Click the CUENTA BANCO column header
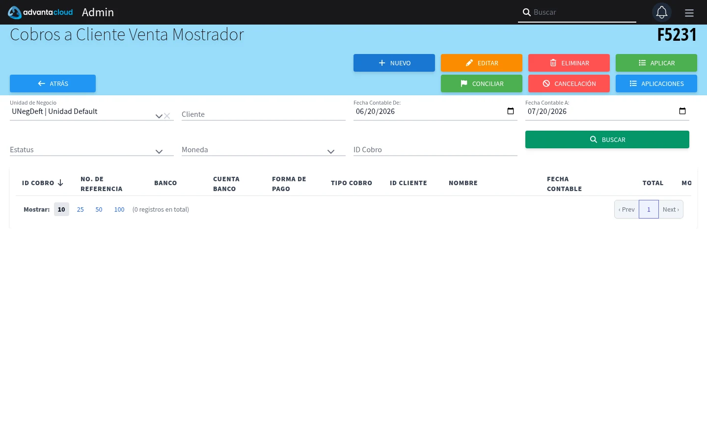The height and width of the screenshot is (442, 707). pyautogui.click(x=226, y=184)
